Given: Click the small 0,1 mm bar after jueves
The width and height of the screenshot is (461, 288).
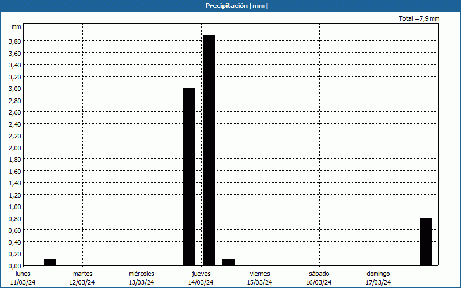Looking at the screenshot, I should [228, 262].
